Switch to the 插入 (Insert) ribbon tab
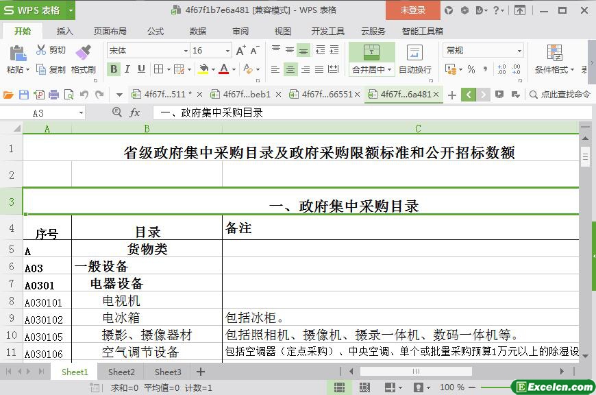 tap(64, 31)
